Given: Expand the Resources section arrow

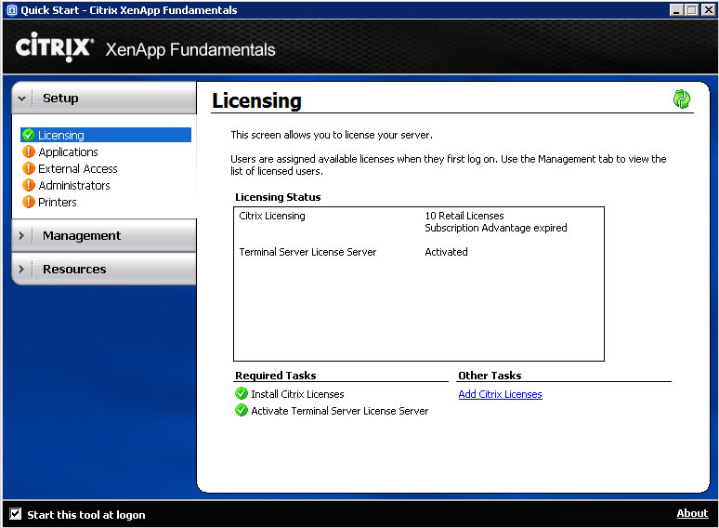Looking at the screenshot, I should 21,269.
